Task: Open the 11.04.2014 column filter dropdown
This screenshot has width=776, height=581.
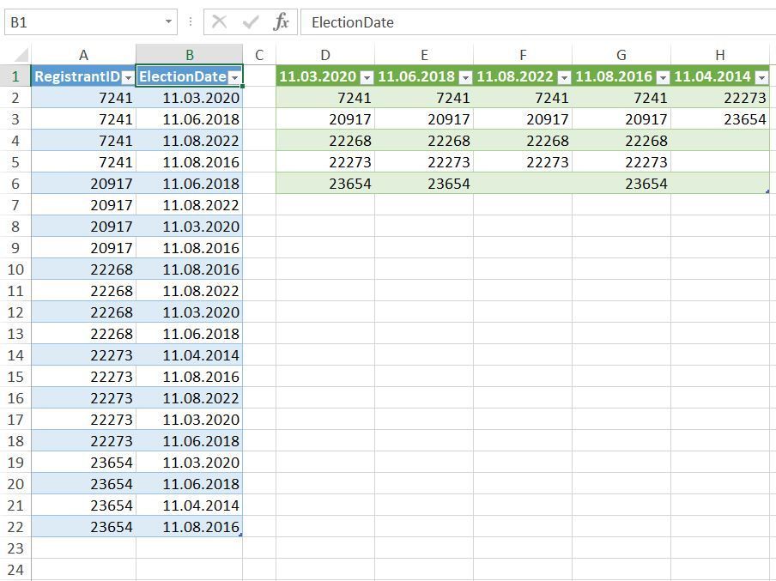Action: click(x=761, y=78)
